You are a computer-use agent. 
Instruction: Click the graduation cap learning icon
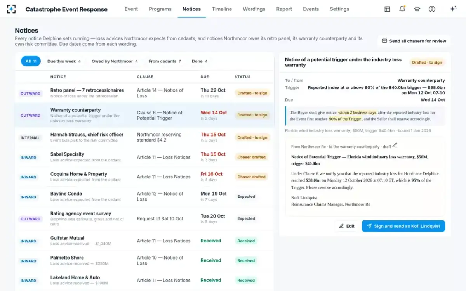417,9
